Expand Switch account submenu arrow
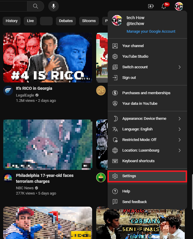The height and width of the screenshot is (239, 193). [179, 67]
